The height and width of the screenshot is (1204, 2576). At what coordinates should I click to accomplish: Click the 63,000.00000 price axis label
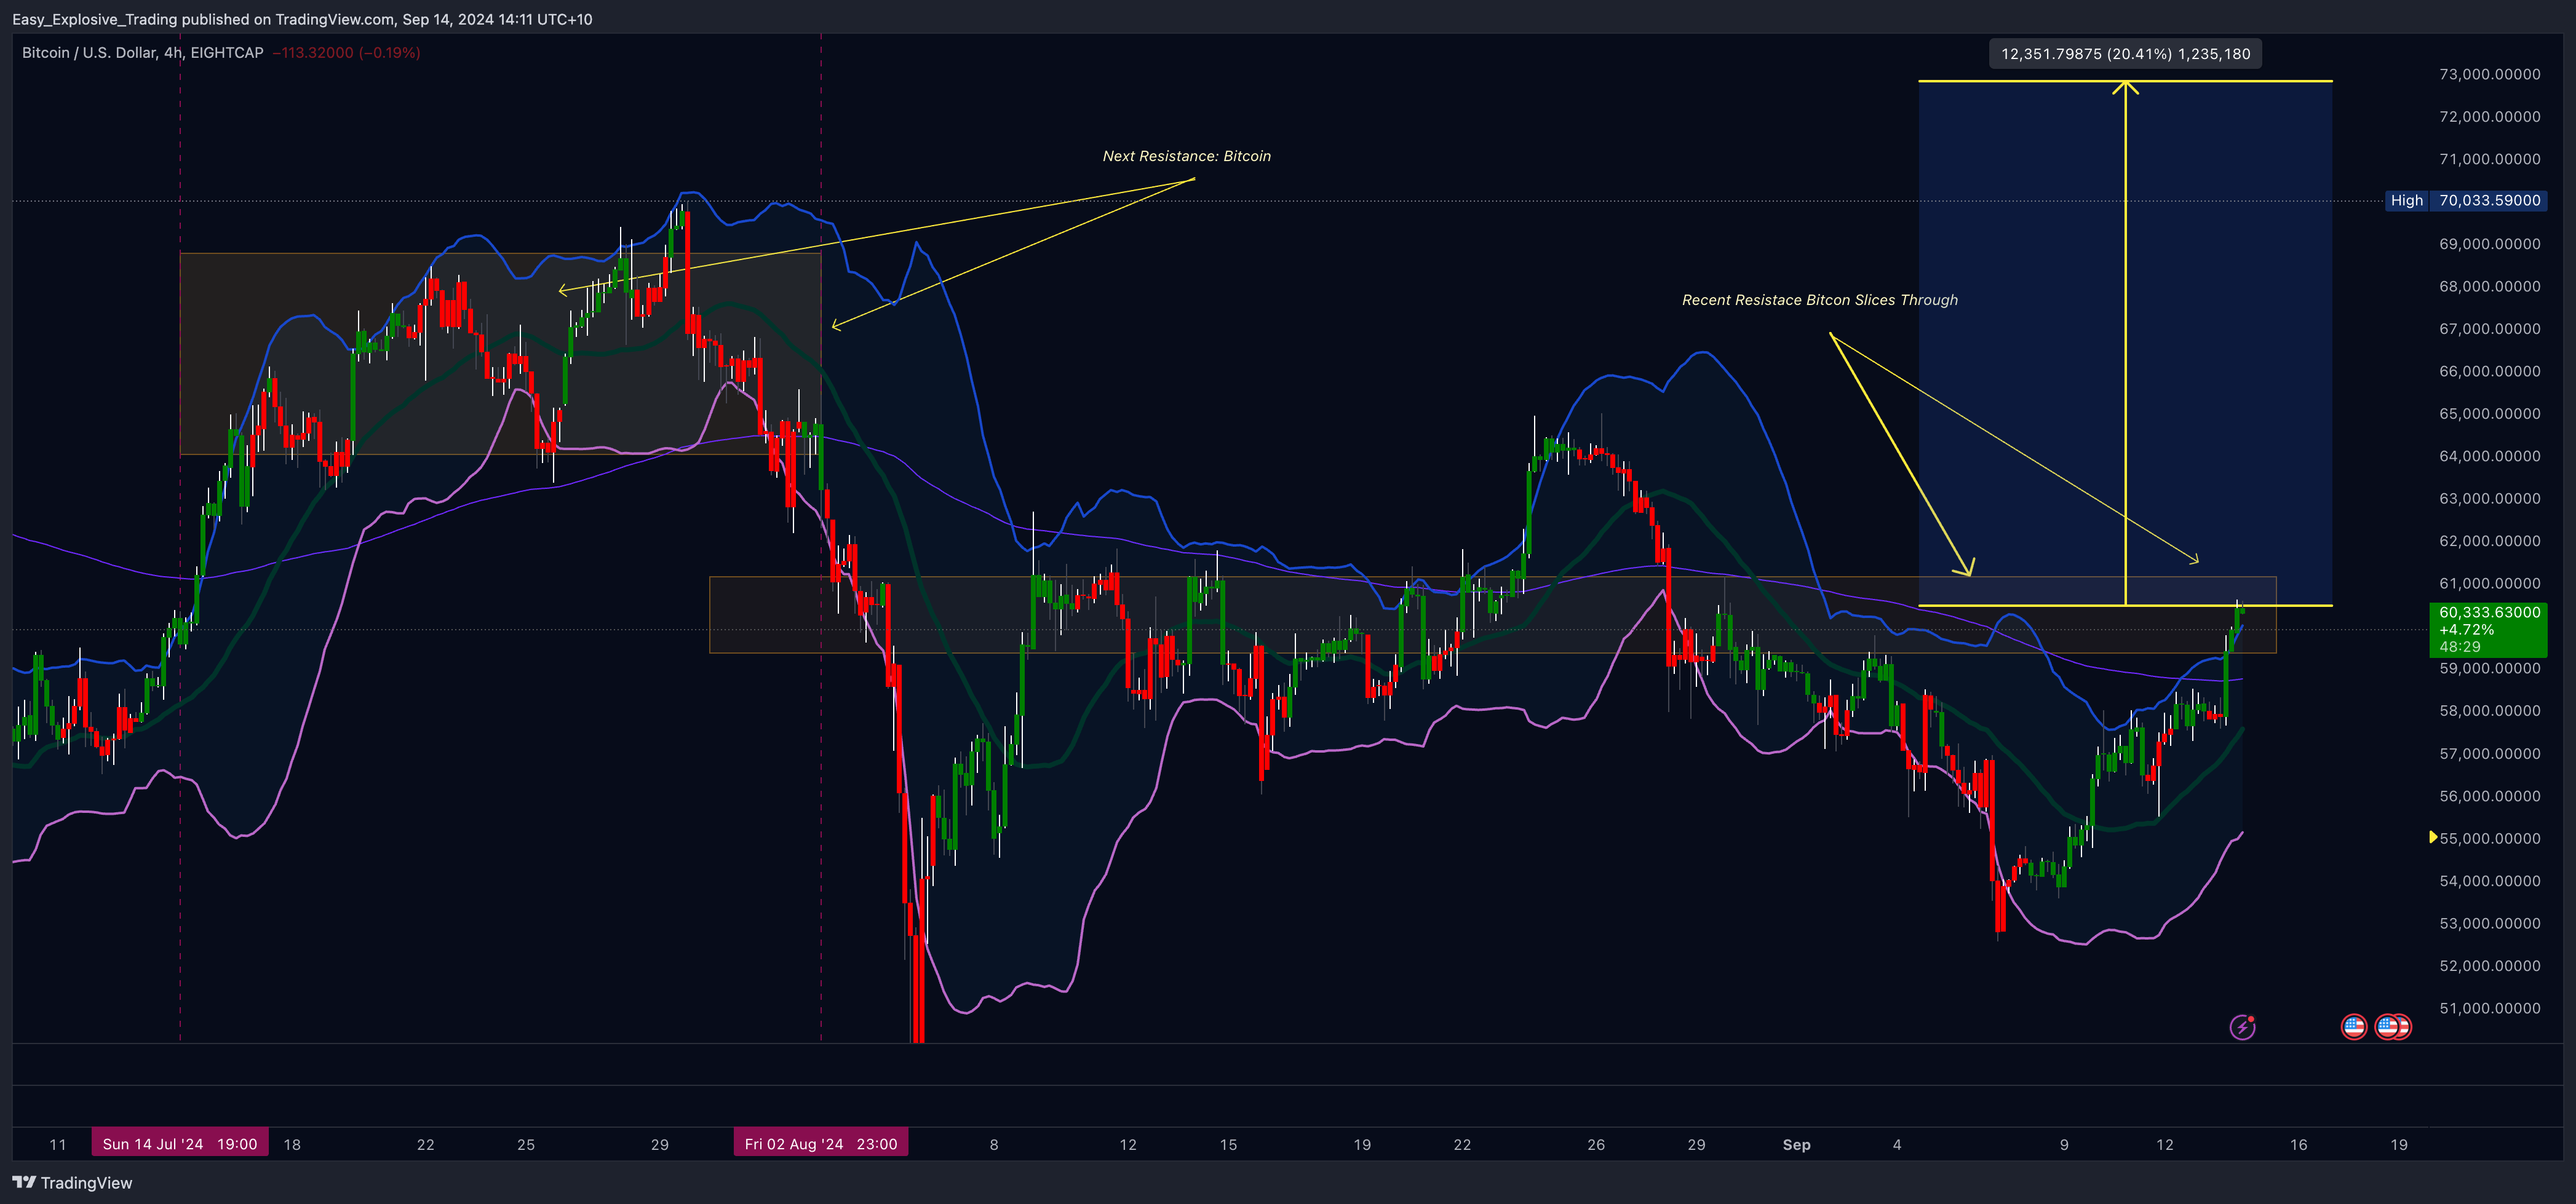point(2490,499)
